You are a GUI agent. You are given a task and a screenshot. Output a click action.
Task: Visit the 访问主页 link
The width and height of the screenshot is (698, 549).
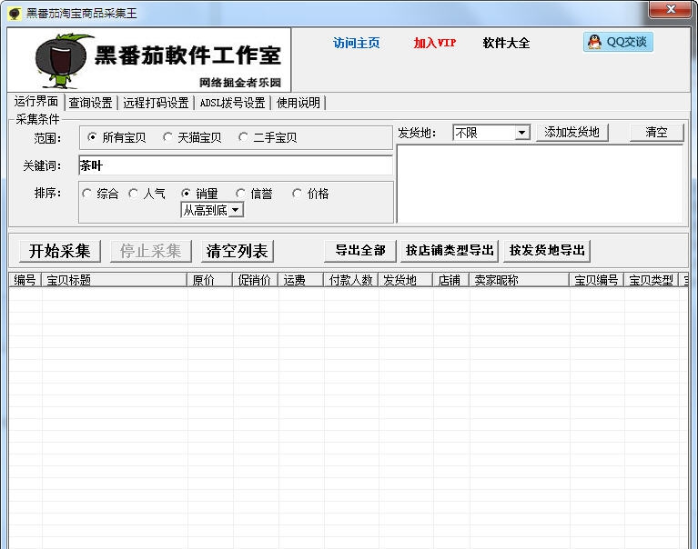(356, 43)
